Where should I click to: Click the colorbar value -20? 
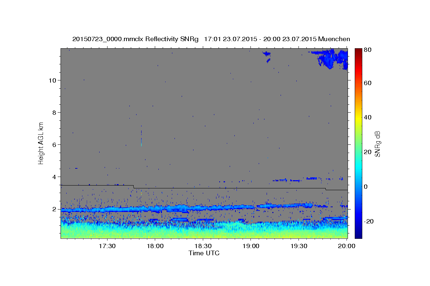(x=369, y=221)
